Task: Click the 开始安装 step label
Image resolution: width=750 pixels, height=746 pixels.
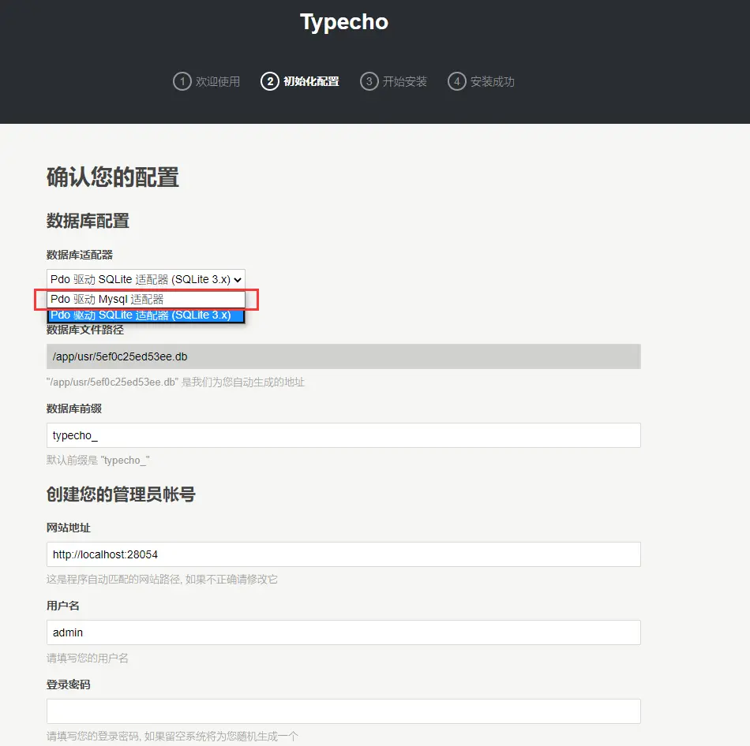Action: coord(405,82)
